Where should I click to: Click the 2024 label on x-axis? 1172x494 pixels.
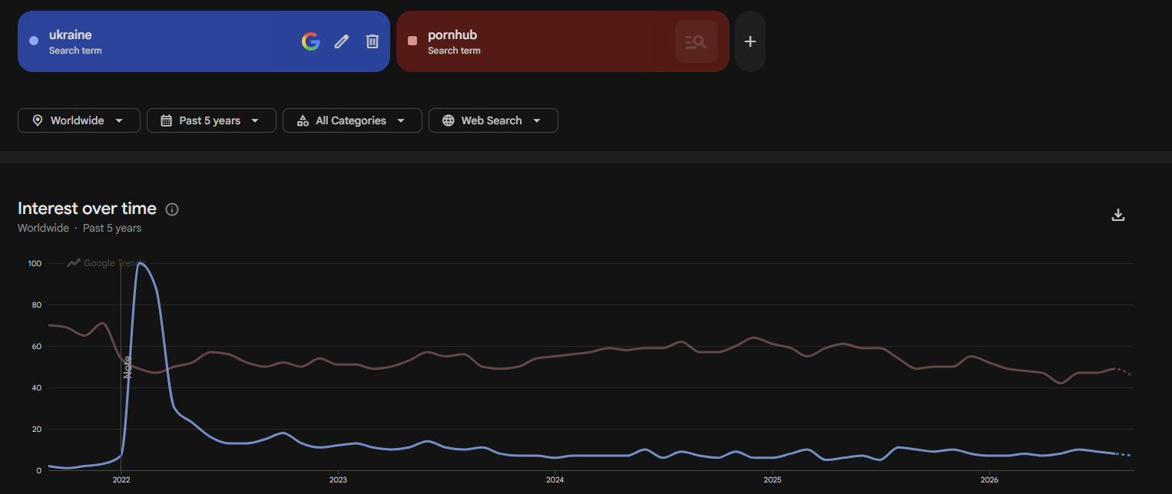point(555,480)
